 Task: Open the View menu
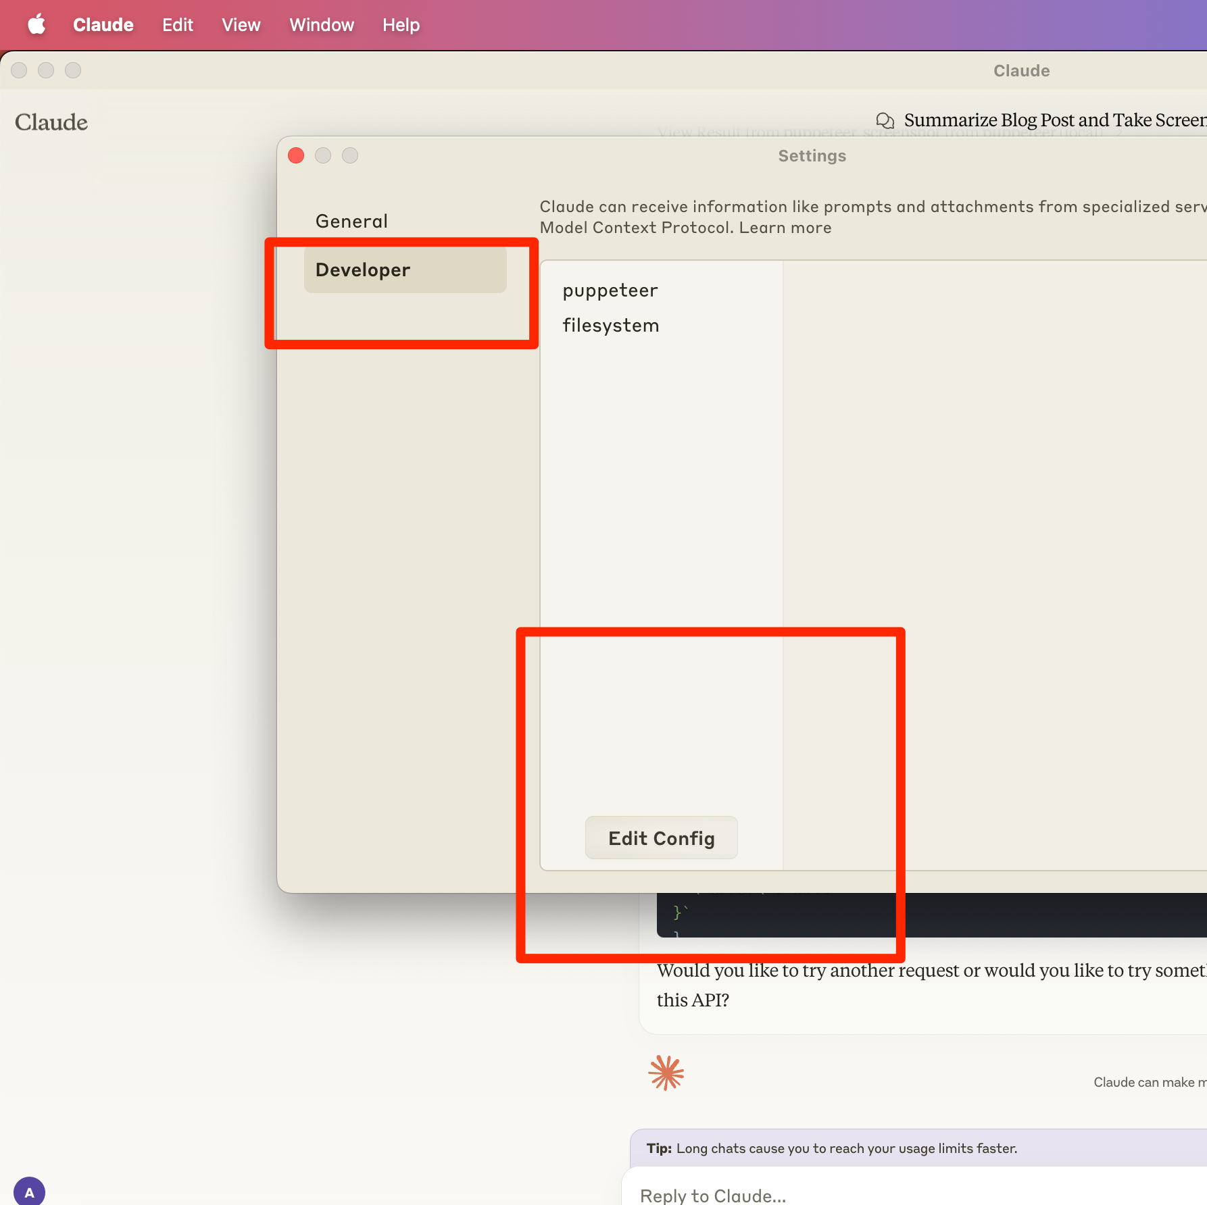coord(241,25)
